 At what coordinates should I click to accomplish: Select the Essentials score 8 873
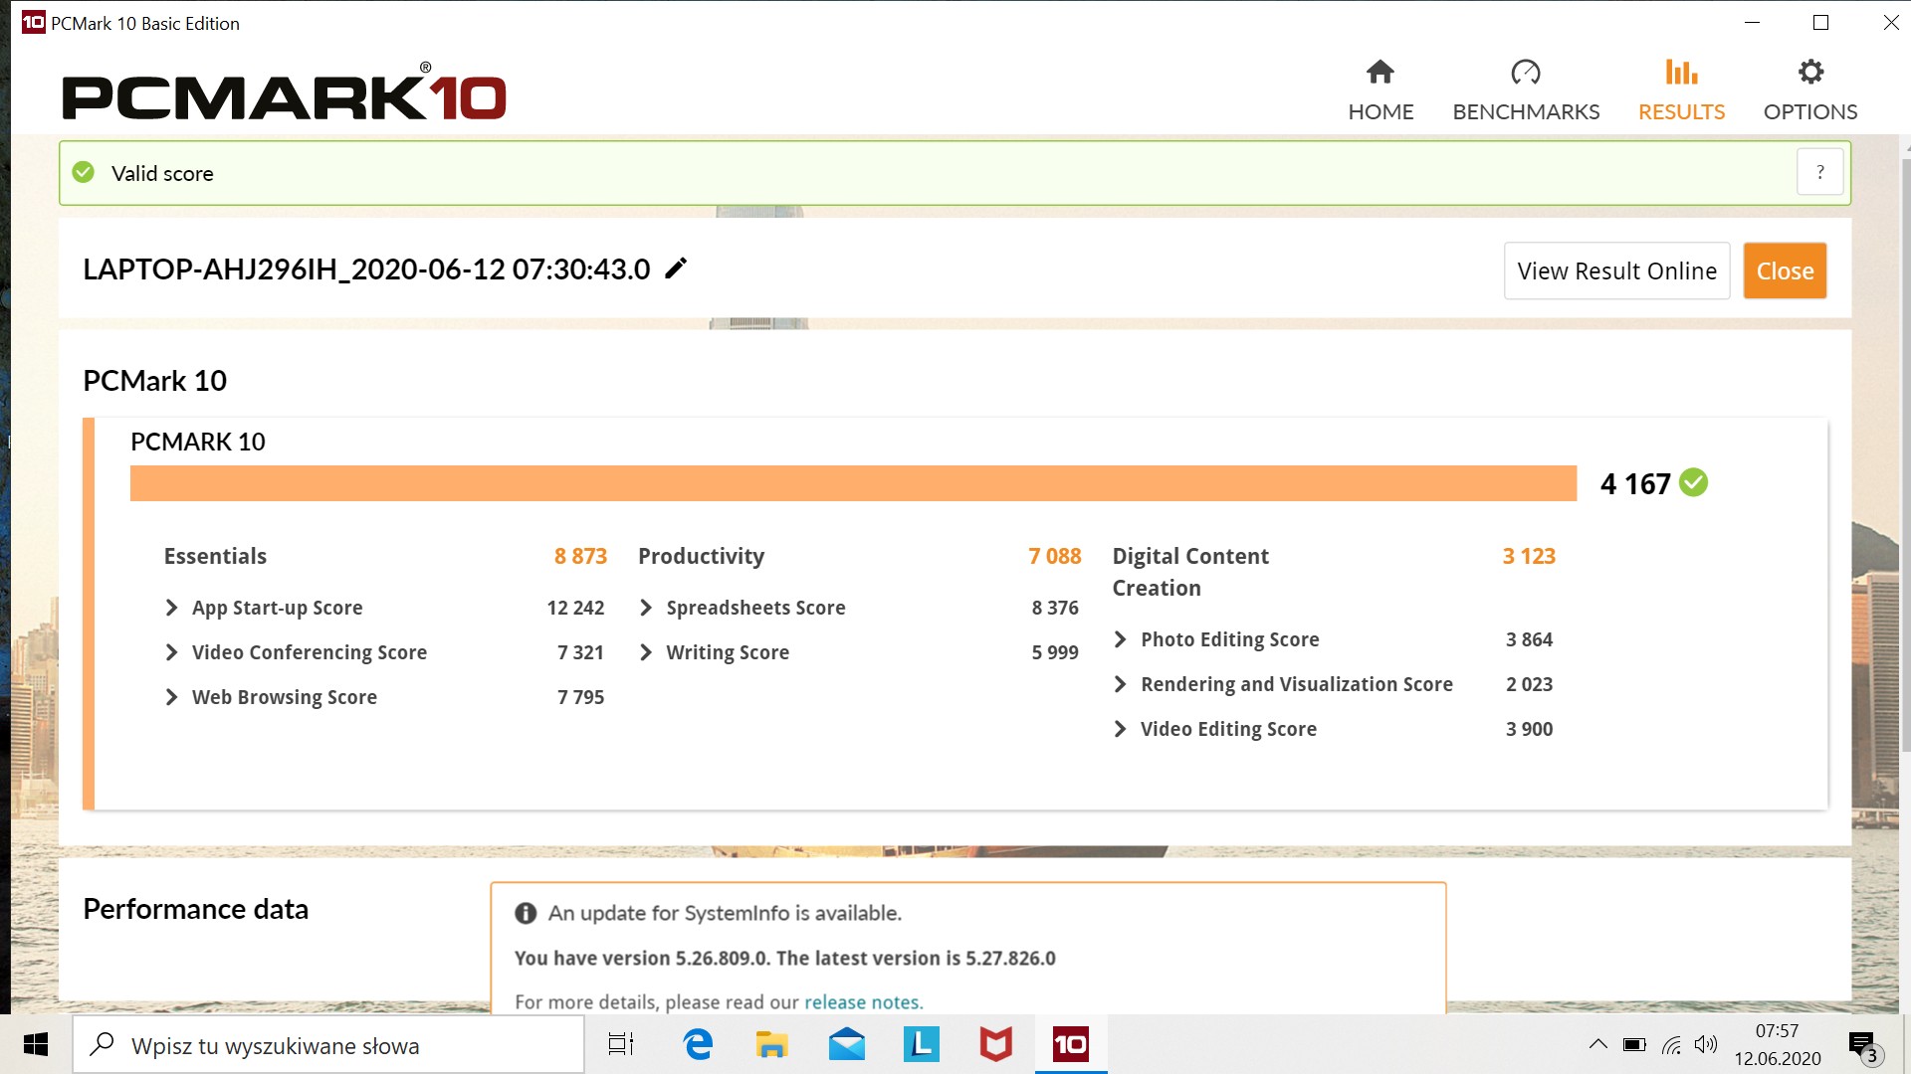pyautogui.click(x=580, y=556)
